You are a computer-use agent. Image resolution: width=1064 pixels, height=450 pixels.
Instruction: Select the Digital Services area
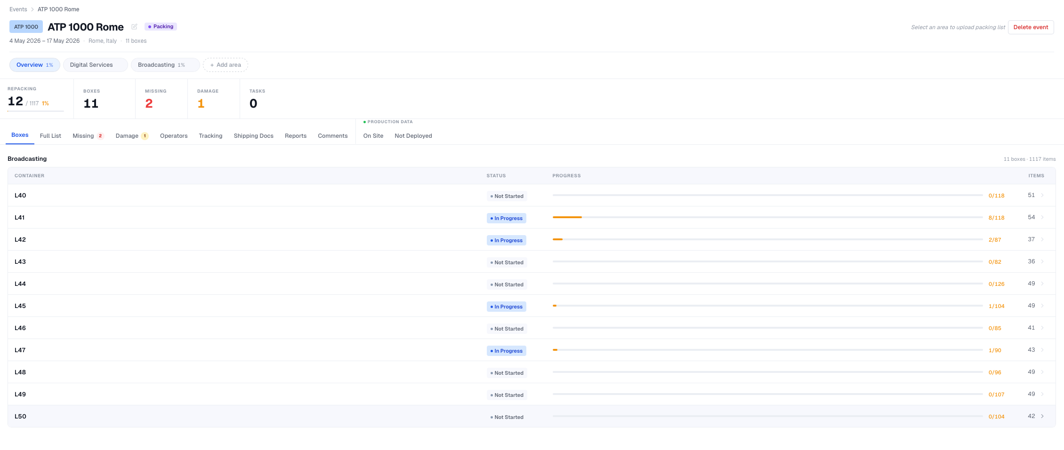click(x=96, y=65)
